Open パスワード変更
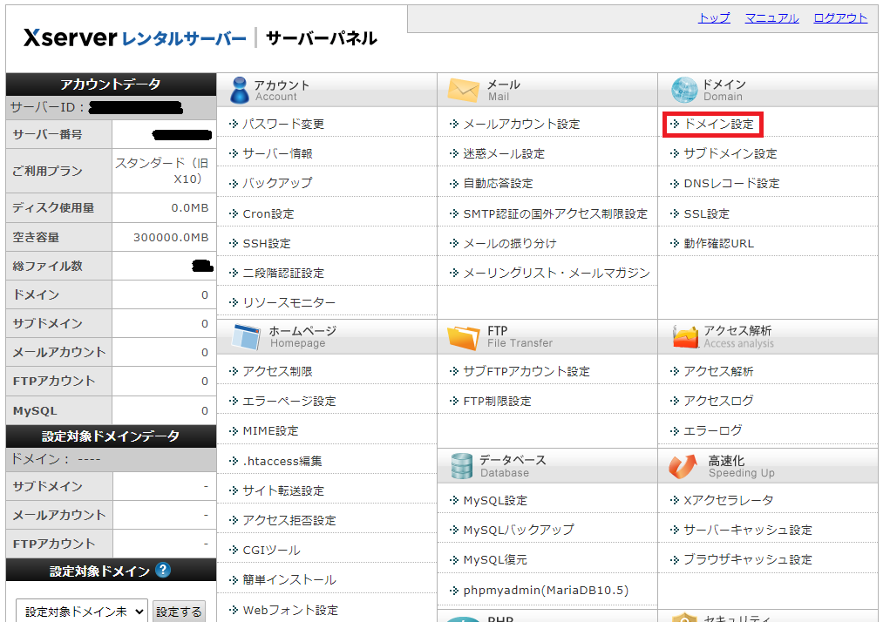Viewport: 890px width, 622px height. [282, 124]
